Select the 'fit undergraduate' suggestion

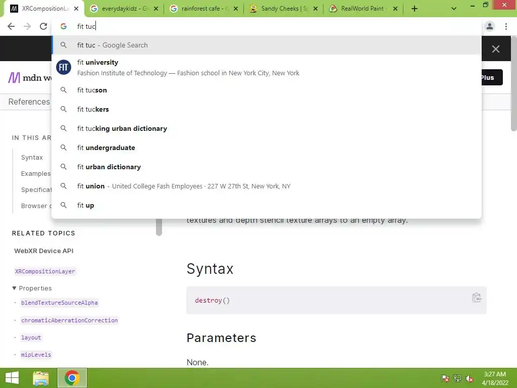pyautogui.click(x=267, y=148)
